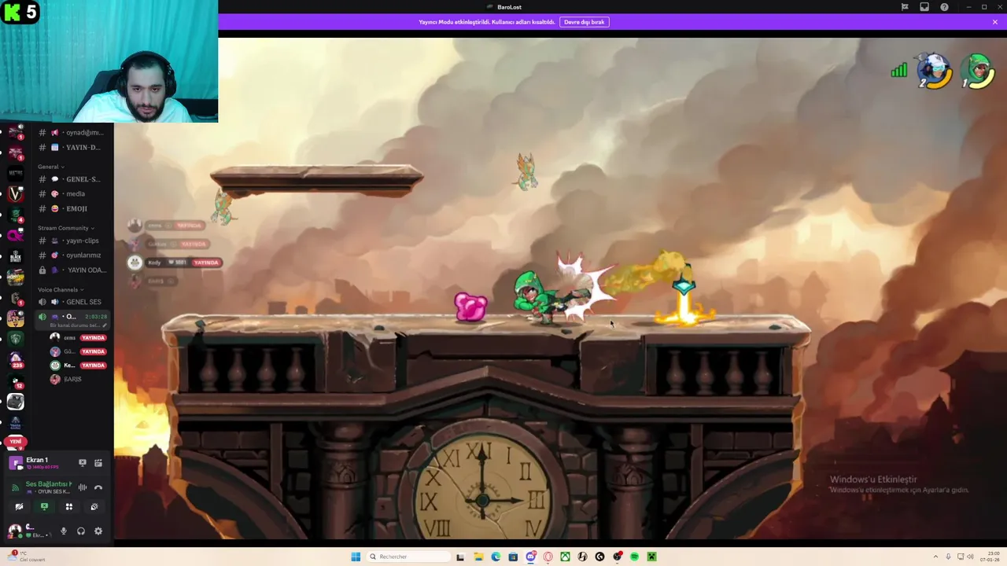Viewport: 1007px width, 566px height.
Task: Open the Windows Start menu
Action: 356,557
